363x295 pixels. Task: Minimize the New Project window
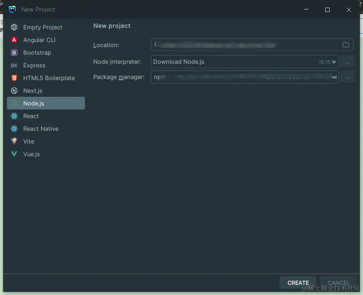coord(306,10)
